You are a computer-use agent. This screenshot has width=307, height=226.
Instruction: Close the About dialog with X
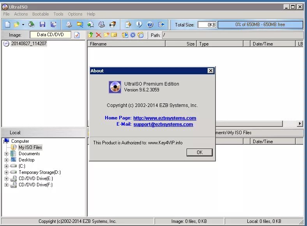click(210, 71)
